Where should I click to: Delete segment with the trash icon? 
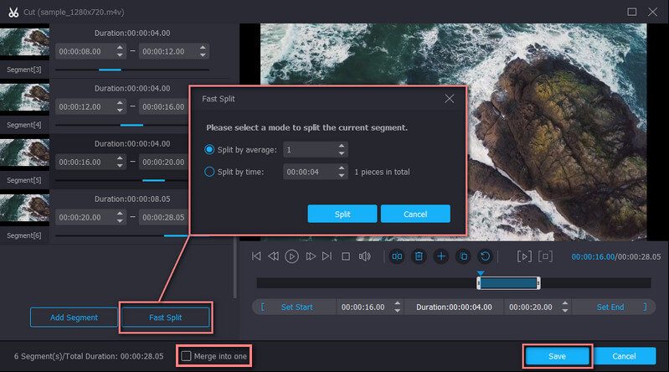pyautogui.click(x=419, y=256)
